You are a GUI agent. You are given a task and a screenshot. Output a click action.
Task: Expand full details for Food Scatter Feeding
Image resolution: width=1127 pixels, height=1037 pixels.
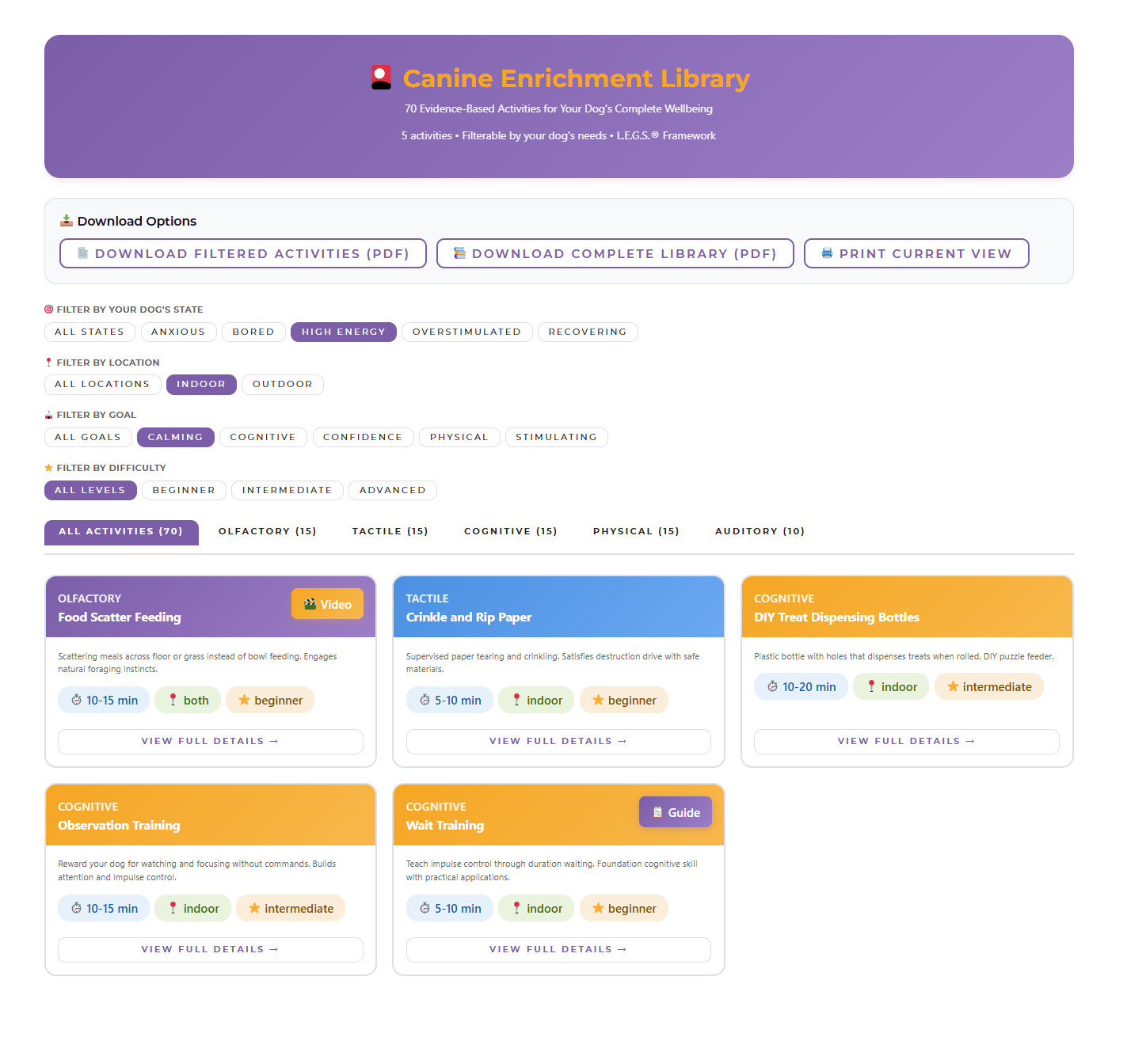[x=210, y=741]
